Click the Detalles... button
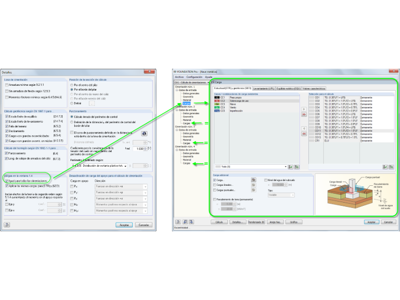 (x=238, y=222)
